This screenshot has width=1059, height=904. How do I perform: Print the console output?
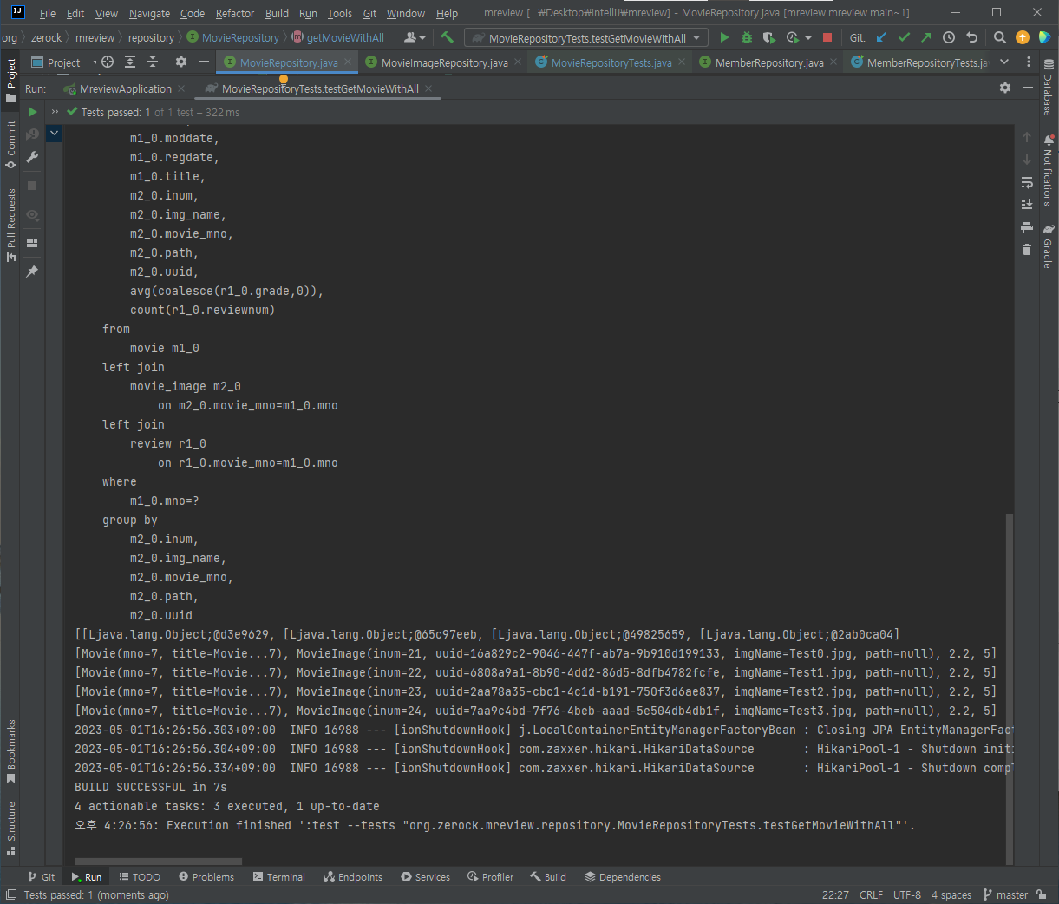pyautogui.click(x=1027, y=227)
